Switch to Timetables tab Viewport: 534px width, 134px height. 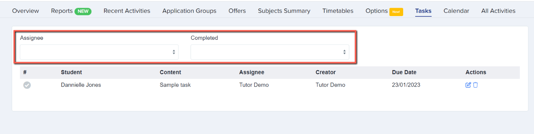(x=338, y=11)
